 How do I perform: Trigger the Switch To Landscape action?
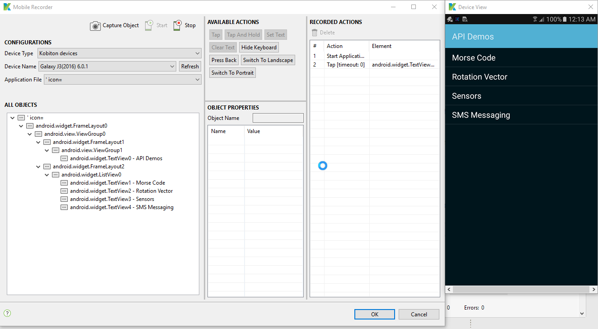[x=268, y=60]
